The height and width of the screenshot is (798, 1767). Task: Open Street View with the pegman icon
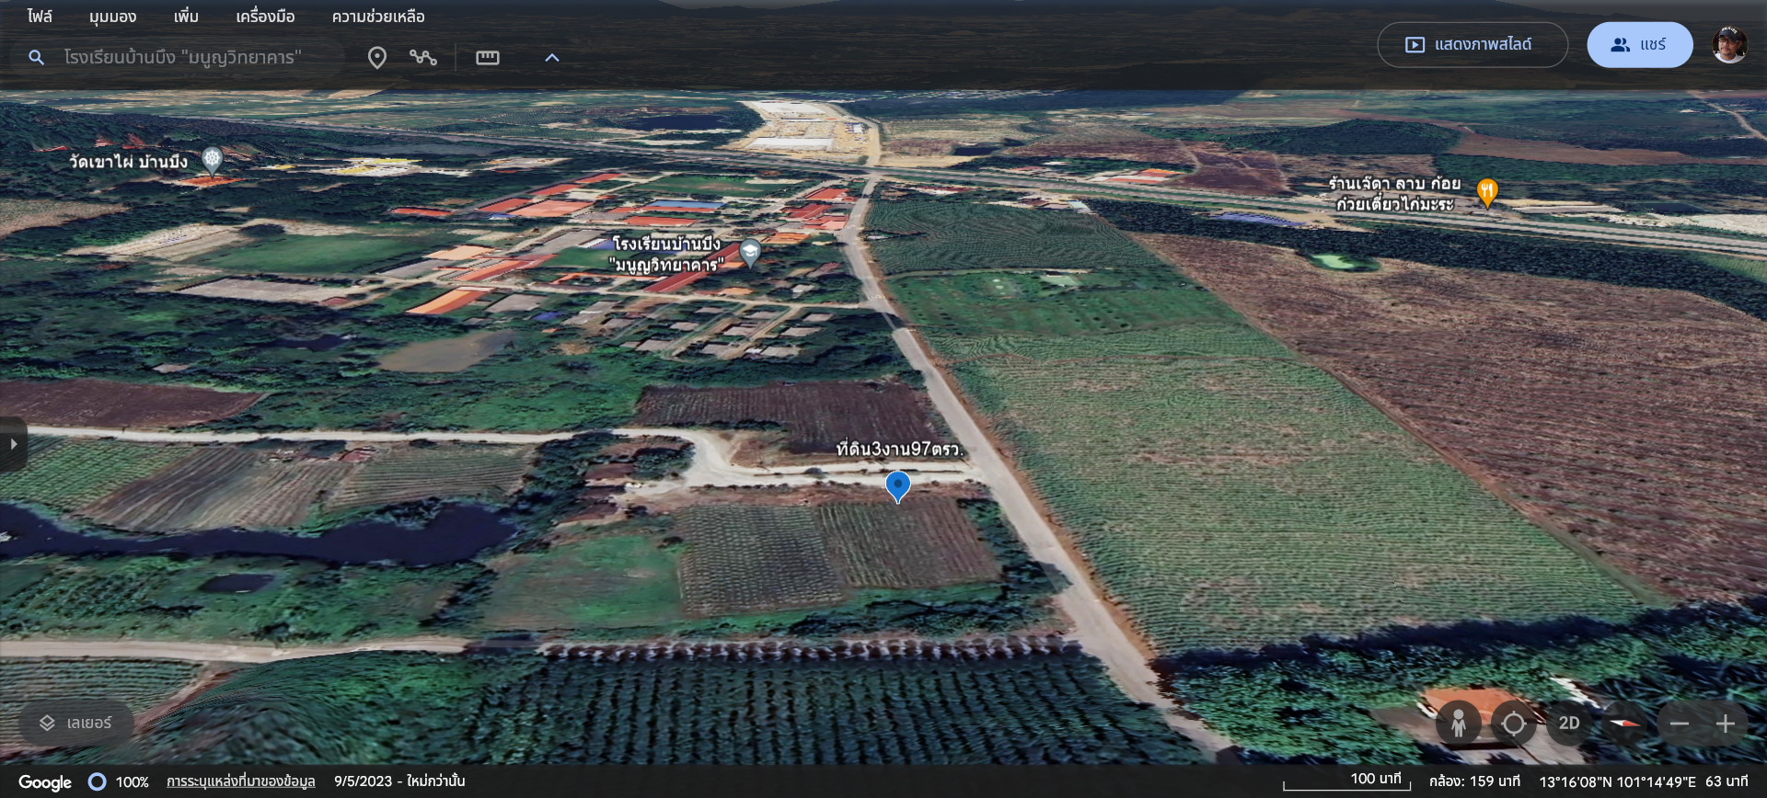pyautogui.click(x=1458, y=724)
